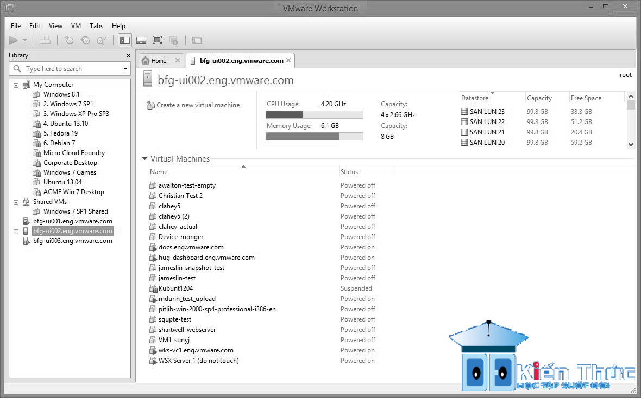Viewport: 641px width, 398px height.
Task: Select the Device-monger VM row
Action: [x=262, y=237]
